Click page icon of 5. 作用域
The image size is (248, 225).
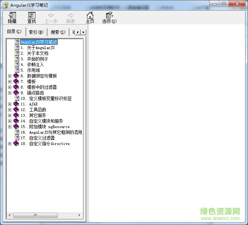pyautogui.click(x=17, y=70)
